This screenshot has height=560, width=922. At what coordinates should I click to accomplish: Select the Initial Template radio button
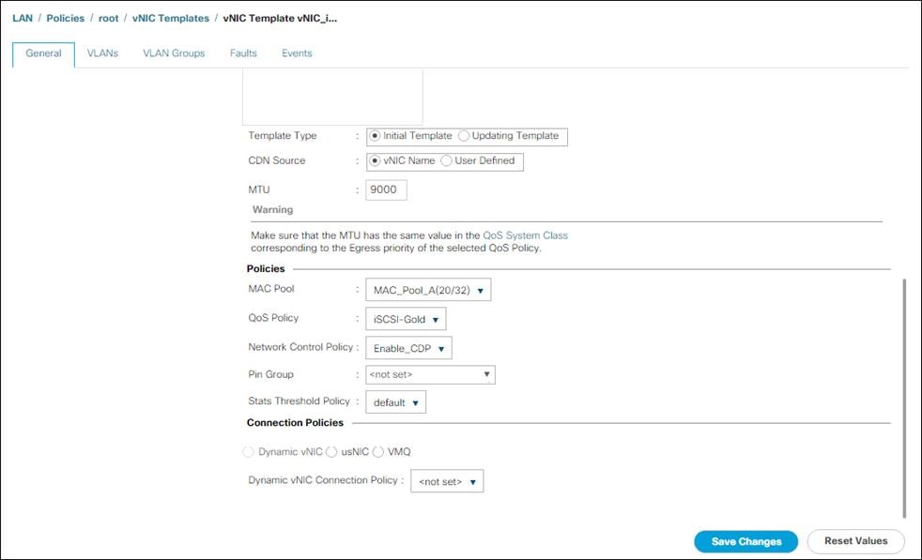[375, 136]
